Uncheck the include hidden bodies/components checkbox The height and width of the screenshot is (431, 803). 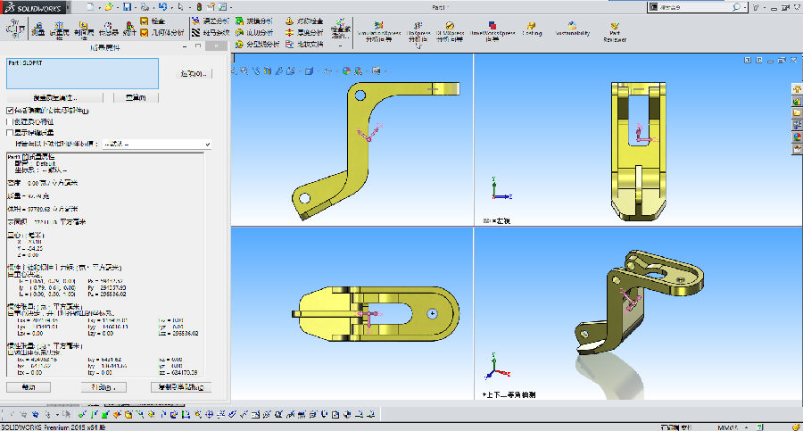click(10, 111)
